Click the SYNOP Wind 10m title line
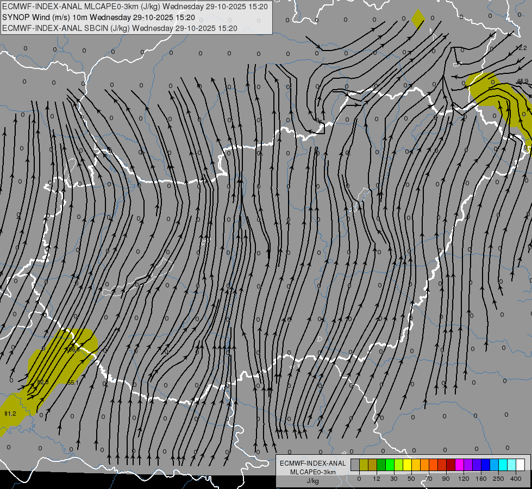The image size is (532, 489). click(x=98, y=17)
